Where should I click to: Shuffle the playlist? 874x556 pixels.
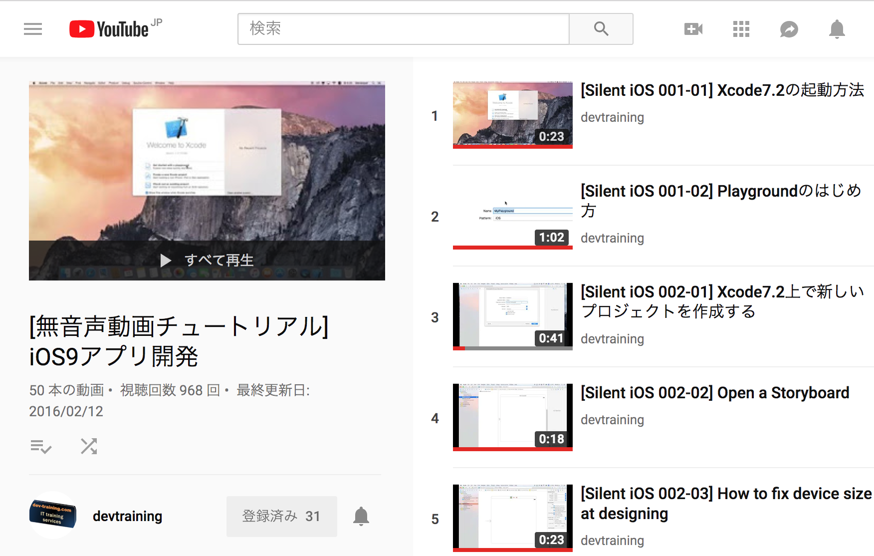[89, 446]
